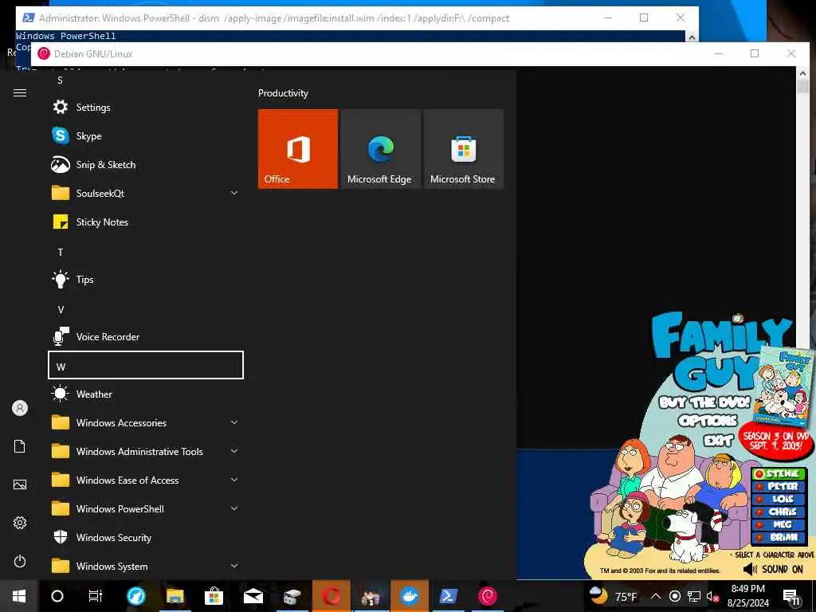Switch to Debian app on the taskbar
This screenshot has width=816, height=612.
[x=488, y=596]
